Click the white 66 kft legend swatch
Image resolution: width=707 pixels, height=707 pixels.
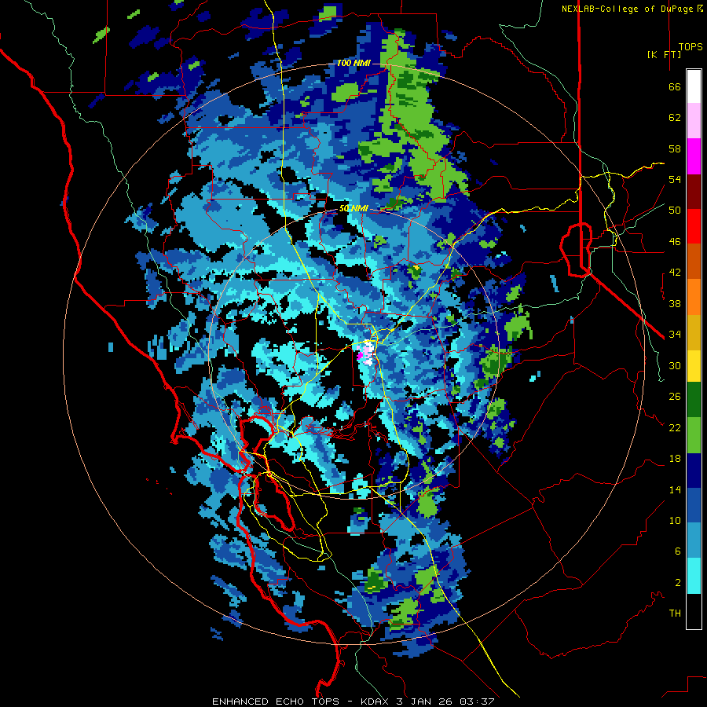[694, 86]
